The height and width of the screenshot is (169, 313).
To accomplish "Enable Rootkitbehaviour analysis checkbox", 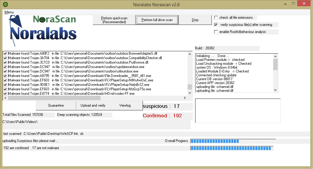I will click(216, 32).
